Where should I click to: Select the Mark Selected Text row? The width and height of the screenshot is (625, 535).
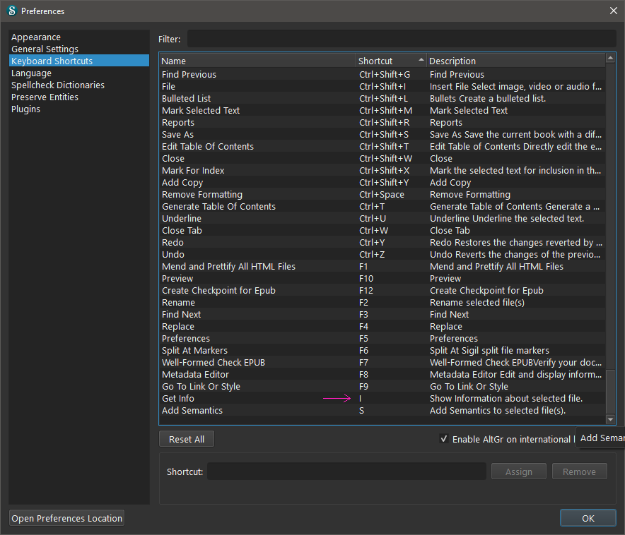click(x=382, y=110)
